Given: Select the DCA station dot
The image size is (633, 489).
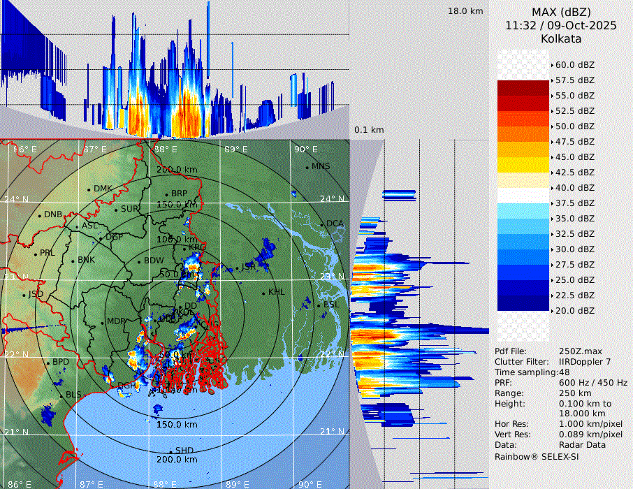Looking at the screenshot, I should 322,224.
